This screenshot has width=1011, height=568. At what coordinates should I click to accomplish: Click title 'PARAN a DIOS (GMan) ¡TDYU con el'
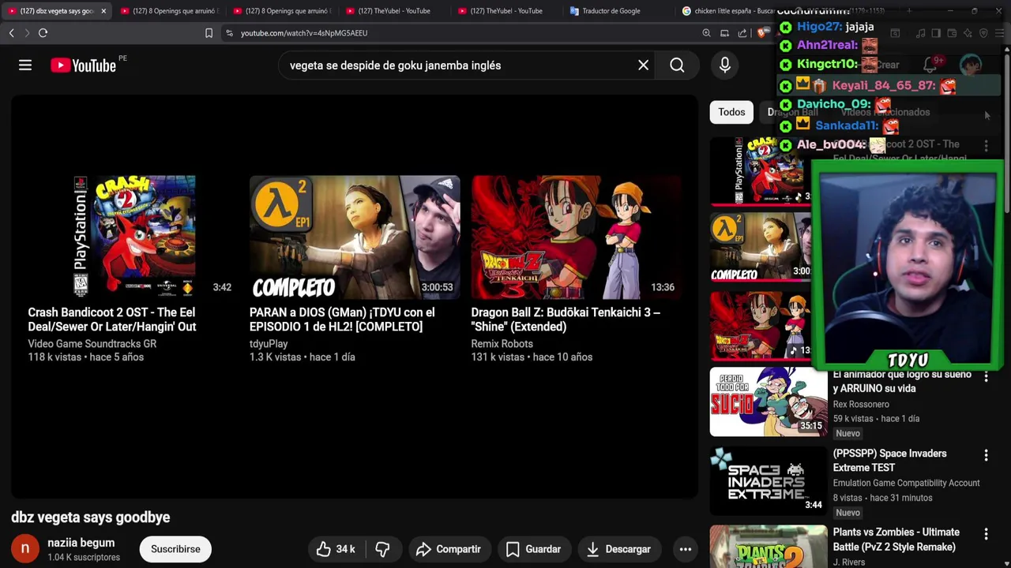342,319
